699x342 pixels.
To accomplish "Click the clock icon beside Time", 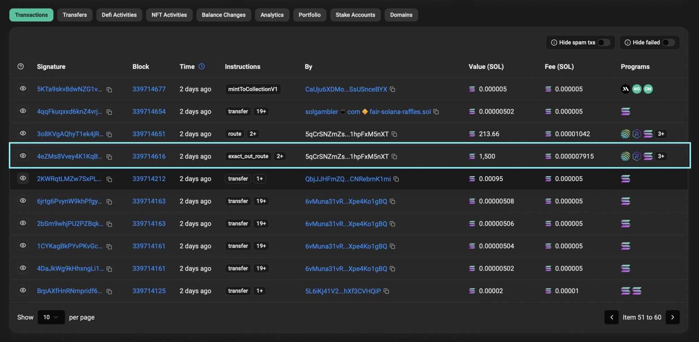I will tap(202, 67).
